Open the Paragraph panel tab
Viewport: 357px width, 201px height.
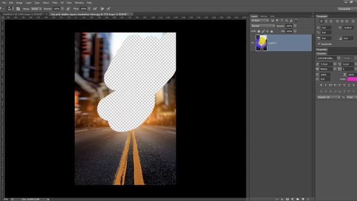[x=322, y=16]
